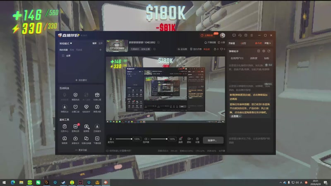This screenshot has width=331, height=186.
Task: Open Steam from the taskbar
Action: pyautogui.click(x=63, y=182)
